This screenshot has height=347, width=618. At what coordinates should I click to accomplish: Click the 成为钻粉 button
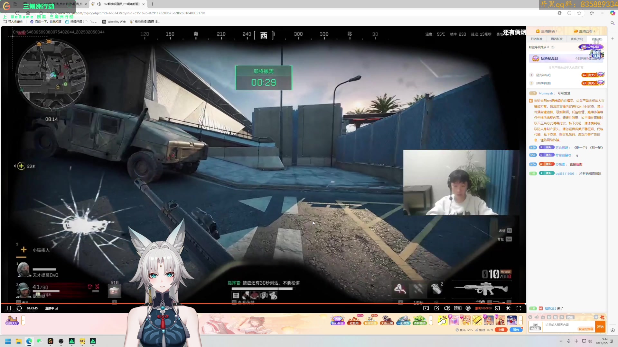590,47
